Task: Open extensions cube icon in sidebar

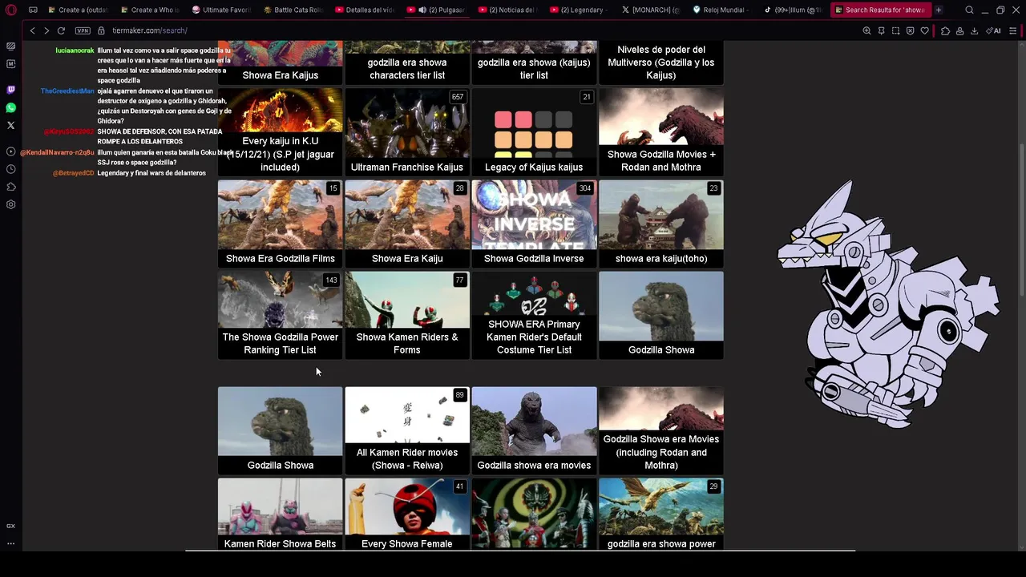Action: point(10,187)
